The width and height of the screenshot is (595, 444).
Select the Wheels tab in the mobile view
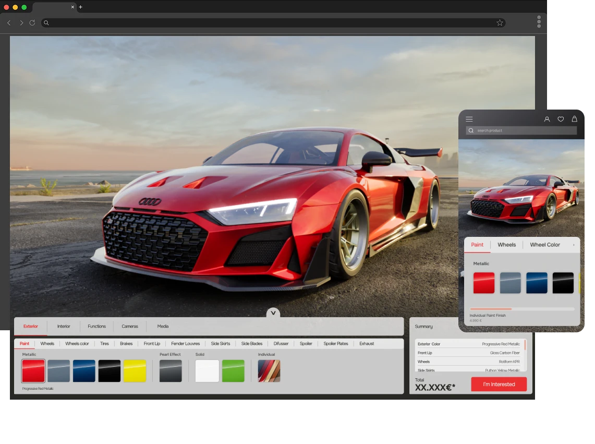click(506, 245)
